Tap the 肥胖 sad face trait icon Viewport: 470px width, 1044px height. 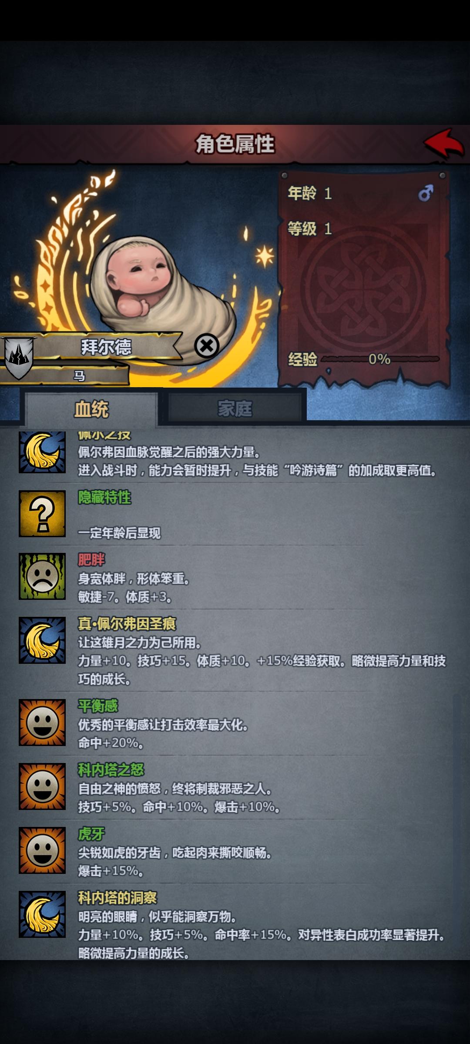pos(42,576)
